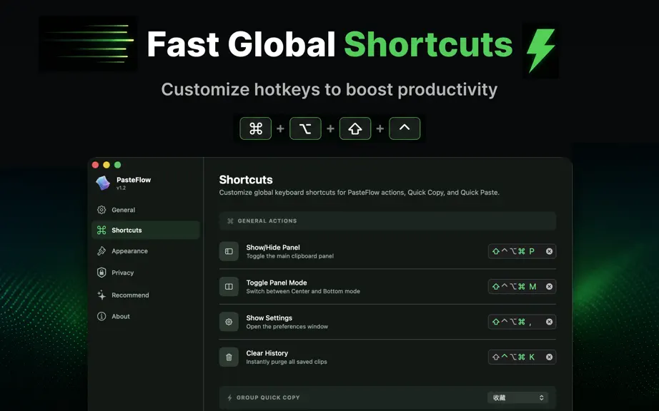Click the PasteFlow v1.2 version text
This screenshot has height=411, width=659.
[x=121, y=188]
